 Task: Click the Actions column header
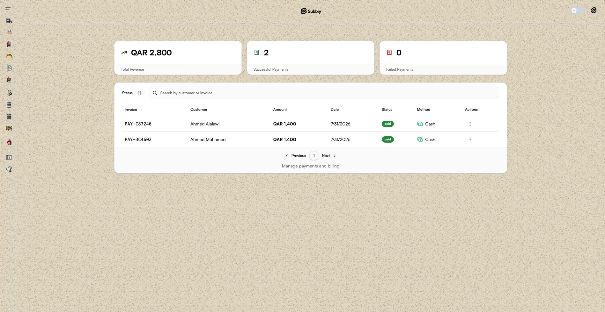[471, 110]
